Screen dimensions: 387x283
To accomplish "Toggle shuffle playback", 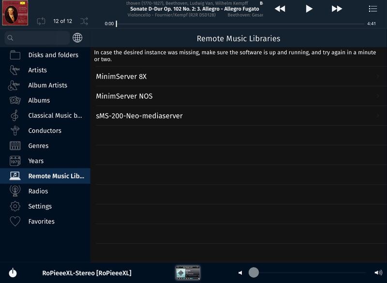I will [x=84, y=21].
